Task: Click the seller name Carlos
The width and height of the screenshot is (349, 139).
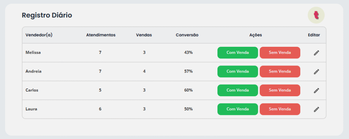Action: [32, 90]
